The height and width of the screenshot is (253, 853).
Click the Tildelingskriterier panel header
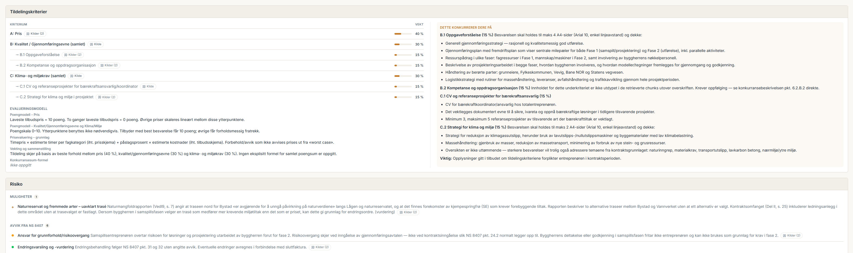pos(427,12)
